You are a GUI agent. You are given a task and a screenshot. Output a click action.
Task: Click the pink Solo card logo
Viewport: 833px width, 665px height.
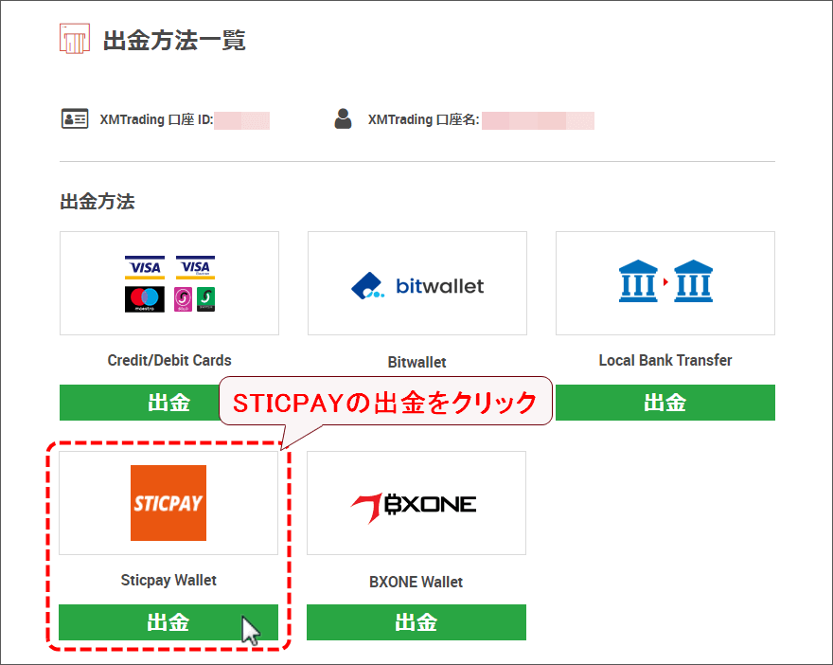point(184,299)
